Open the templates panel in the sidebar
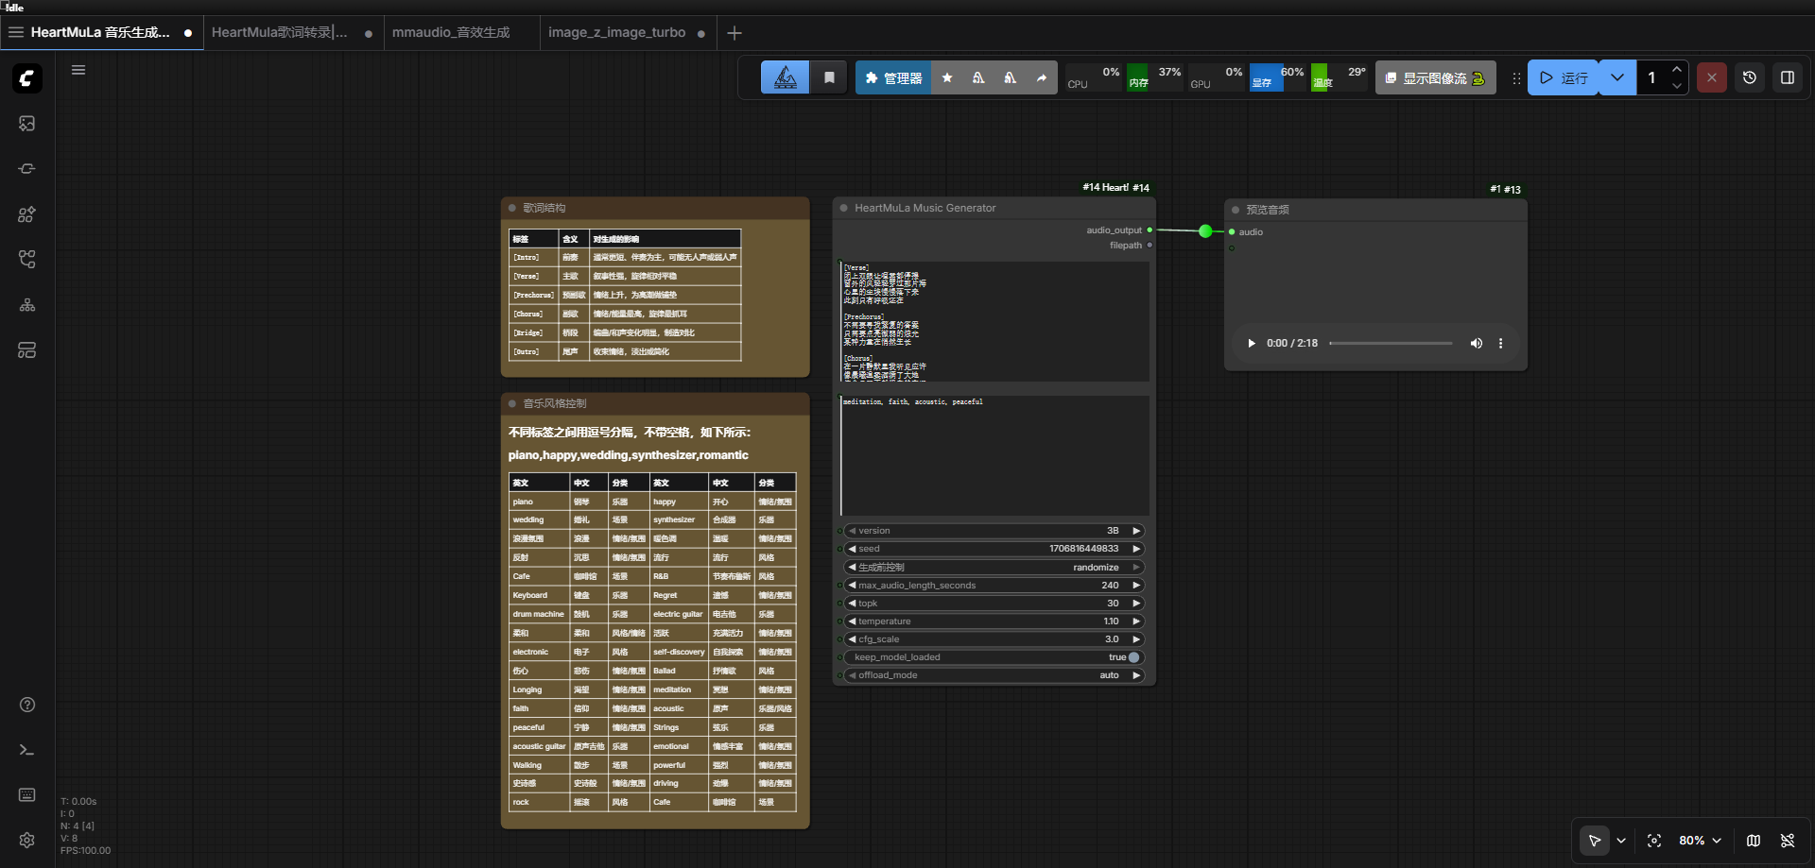The image size is (1815, 868). (x=26, y=350)
